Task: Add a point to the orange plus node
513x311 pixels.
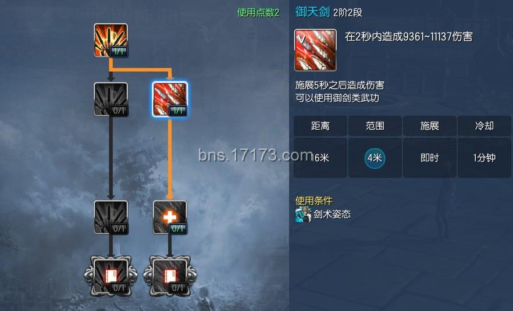Action: [170, 217]
